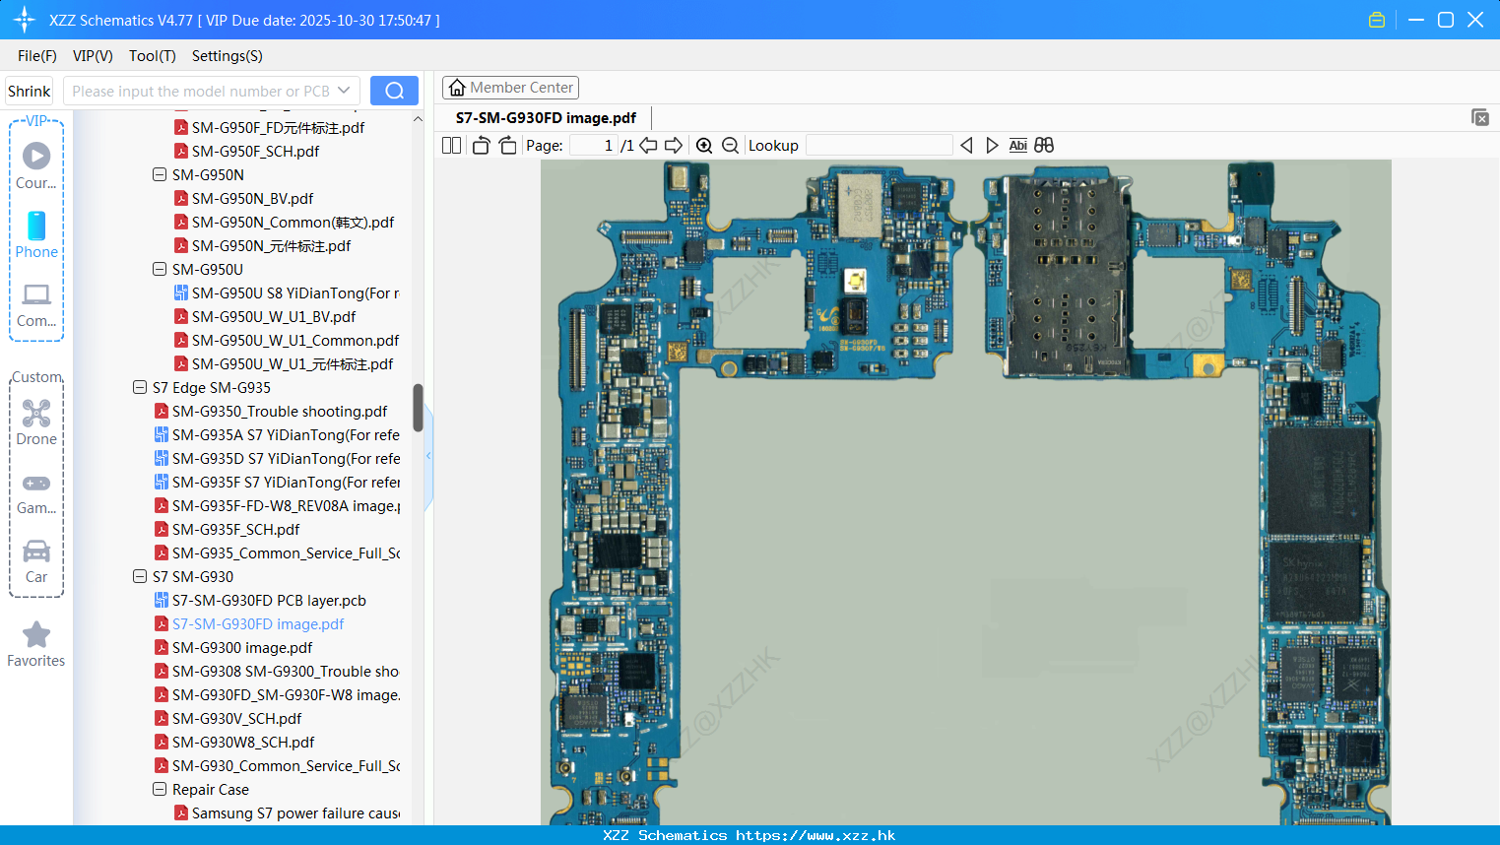The image size is (1500, 845).
Task: Zoom out of the PDF
Action: coord(730,146)
